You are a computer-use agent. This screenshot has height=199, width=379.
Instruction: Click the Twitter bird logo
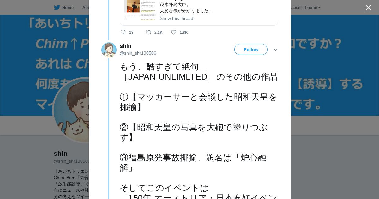[57, 8]
